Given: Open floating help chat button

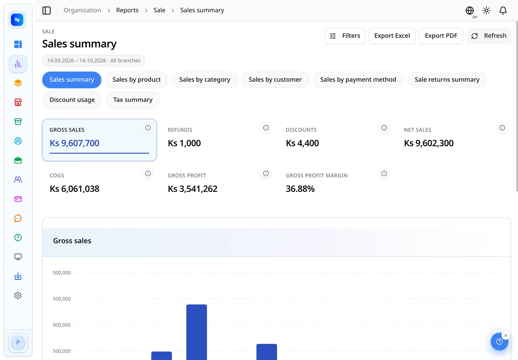Looking at the screenshot, I should pyautogui.click(x=499, y=342).
